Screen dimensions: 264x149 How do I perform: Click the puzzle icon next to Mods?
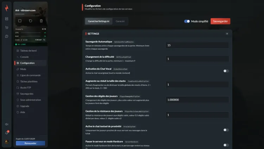pos(18,69)
